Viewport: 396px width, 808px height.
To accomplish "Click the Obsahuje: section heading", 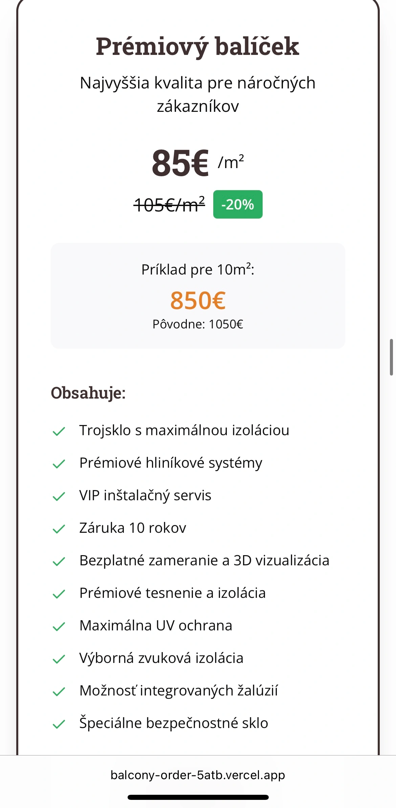I will coord(88,393).
